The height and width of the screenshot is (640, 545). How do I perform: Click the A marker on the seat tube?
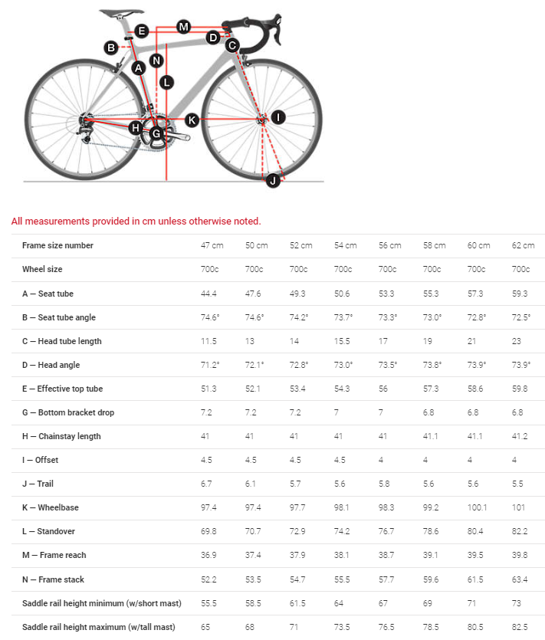[138, 68]
